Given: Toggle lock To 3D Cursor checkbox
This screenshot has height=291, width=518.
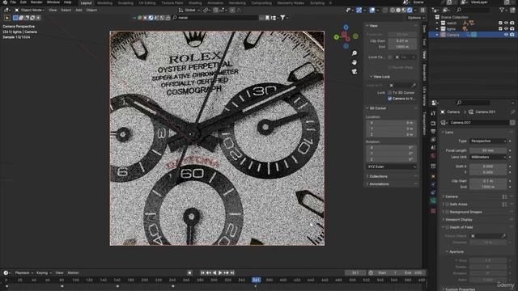Looking at the screenshot, I should tap(390, 93).
